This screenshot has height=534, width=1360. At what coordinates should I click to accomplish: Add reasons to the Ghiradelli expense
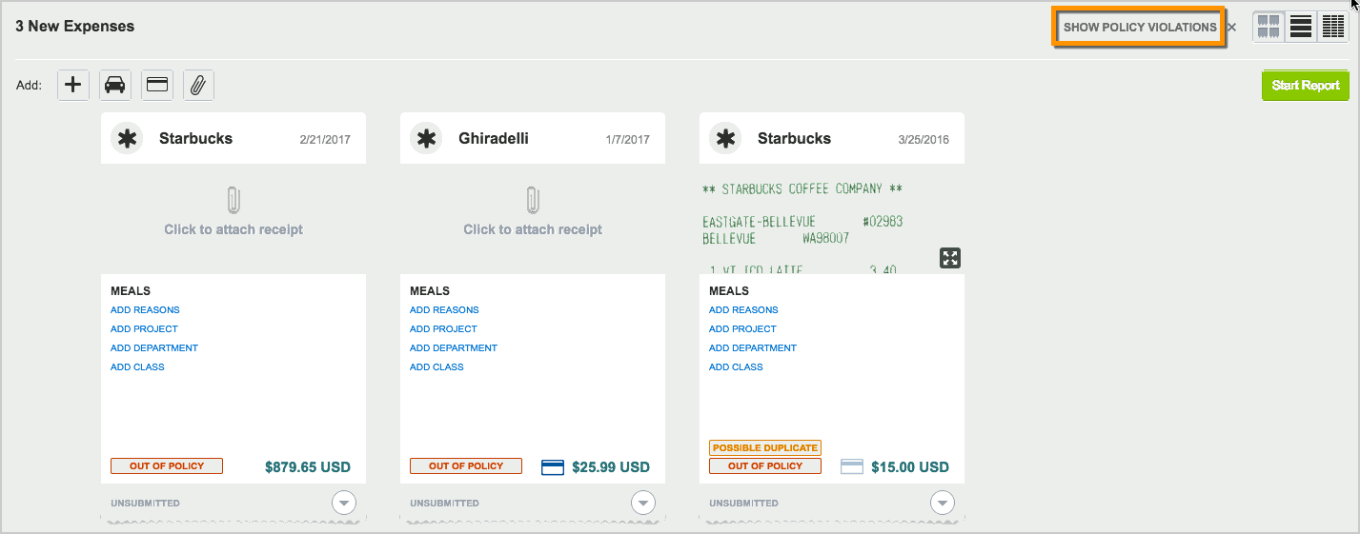[x=444, y=310]
